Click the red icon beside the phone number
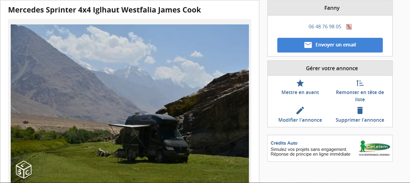The width and height of the screenshot is (410, 183). (x=349, y=27)
